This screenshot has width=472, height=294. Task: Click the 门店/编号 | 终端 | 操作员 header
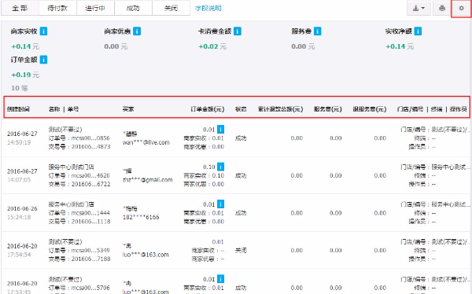tap(432, 109)
